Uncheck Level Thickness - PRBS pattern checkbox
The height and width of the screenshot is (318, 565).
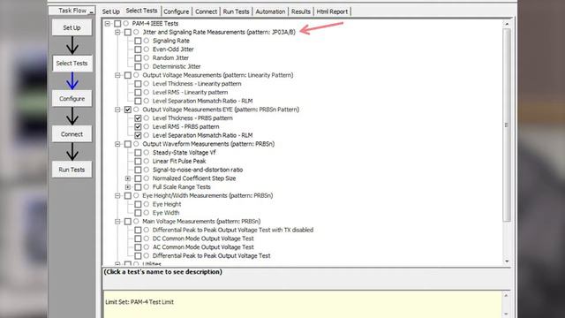point(138,117)
